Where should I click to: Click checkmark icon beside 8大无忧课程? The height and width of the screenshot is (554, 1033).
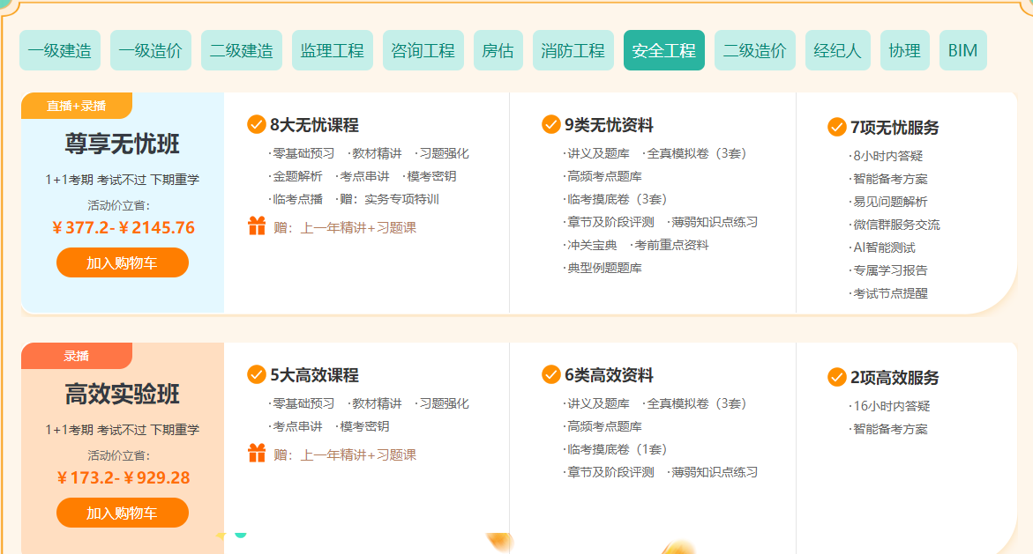257,125
